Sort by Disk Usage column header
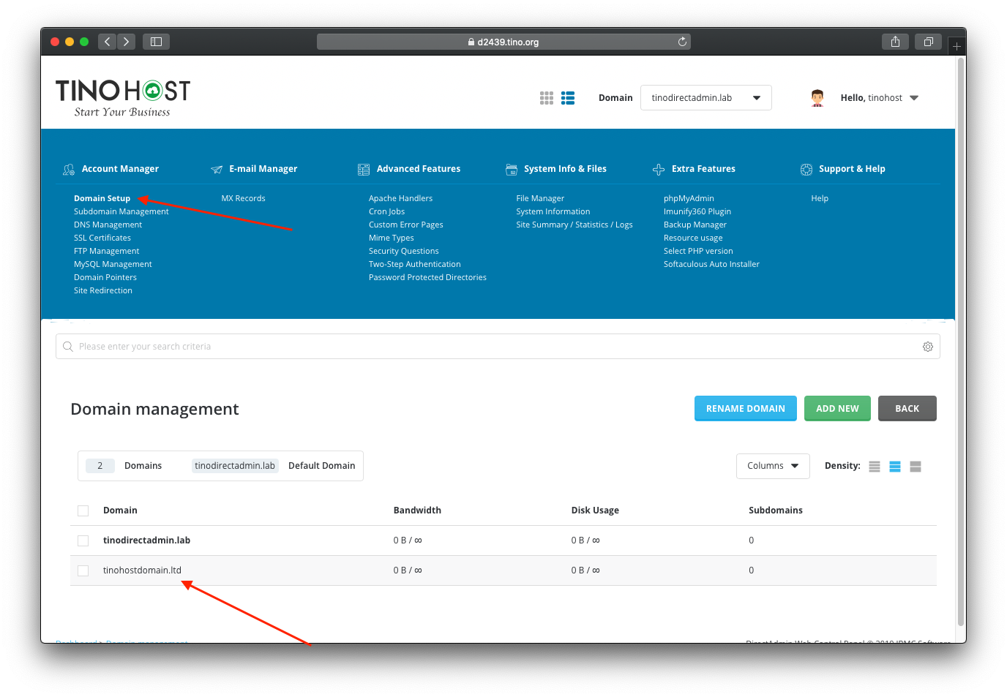 [595, 510]
